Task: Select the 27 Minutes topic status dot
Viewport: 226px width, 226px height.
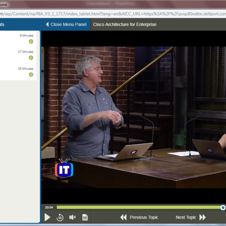Action: click(31, 58)
